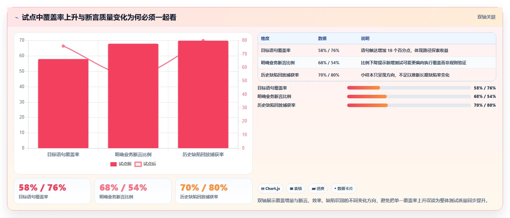The height and width of the screenshot is (218, 510).
Task: Click the description starting 比例下降提示新增测试
Action: coord(413,63)
